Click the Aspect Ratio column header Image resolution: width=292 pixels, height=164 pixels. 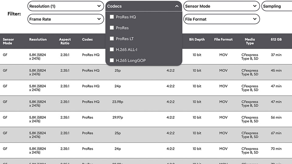(x=65, y=41)
